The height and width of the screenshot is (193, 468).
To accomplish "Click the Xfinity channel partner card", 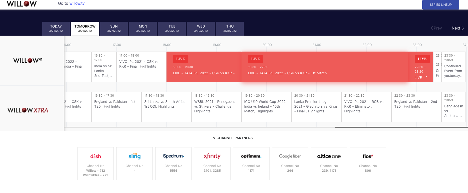I will tap(212, 164).
